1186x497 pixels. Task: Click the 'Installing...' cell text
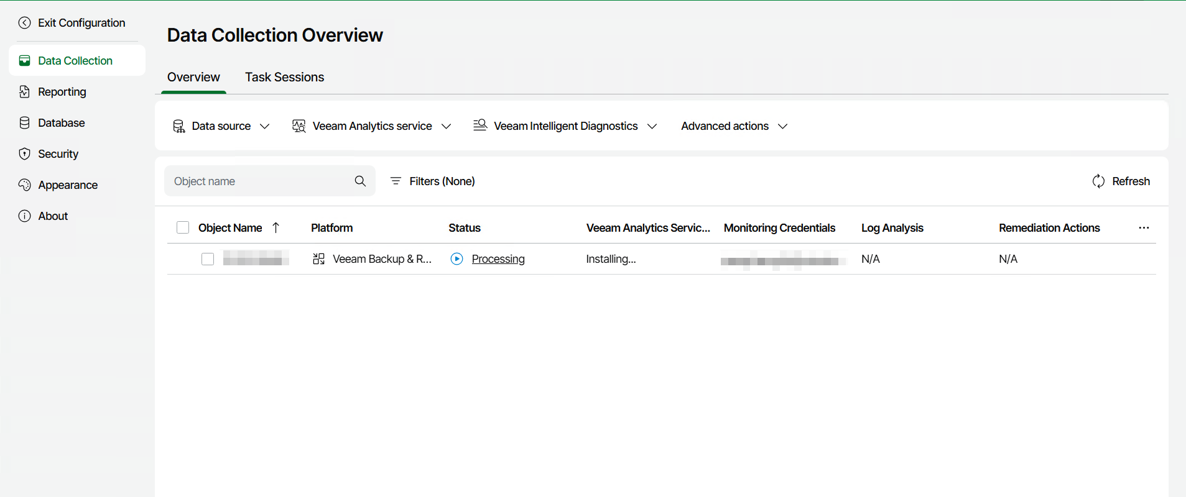pos(611,259)
